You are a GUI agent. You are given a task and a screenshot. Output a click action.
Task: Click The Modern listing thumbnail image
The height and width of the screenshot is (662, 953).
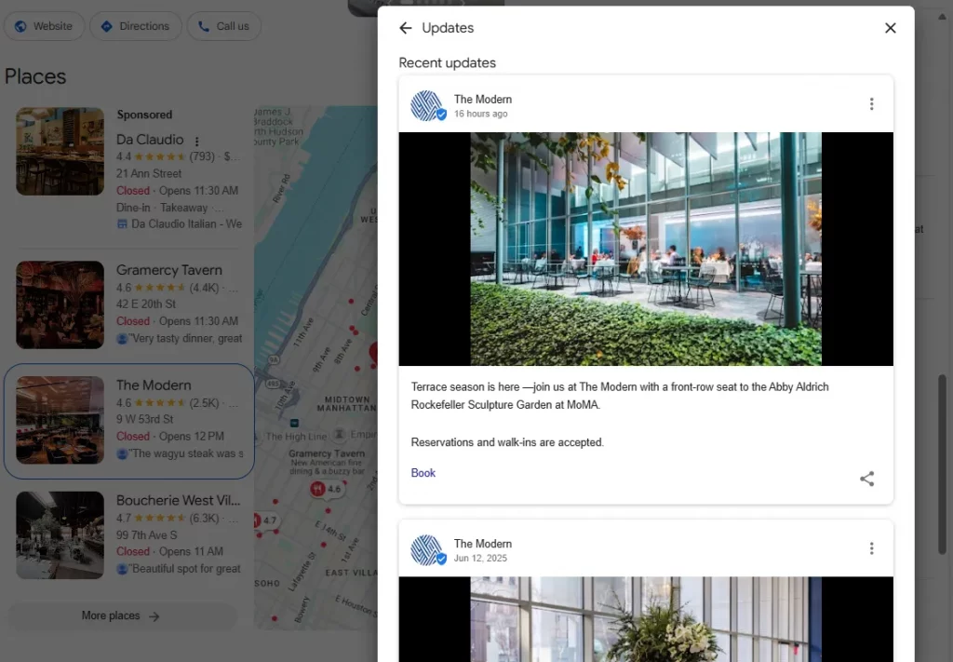point(60,420)
